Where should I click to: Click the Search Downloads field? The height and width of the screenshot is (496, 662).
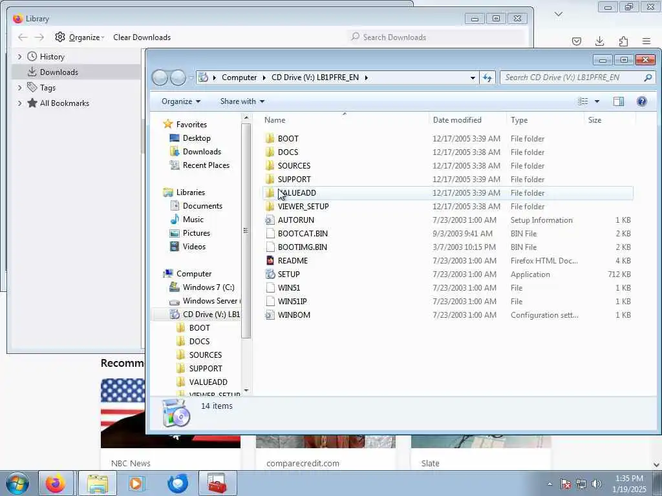point(436,37)
